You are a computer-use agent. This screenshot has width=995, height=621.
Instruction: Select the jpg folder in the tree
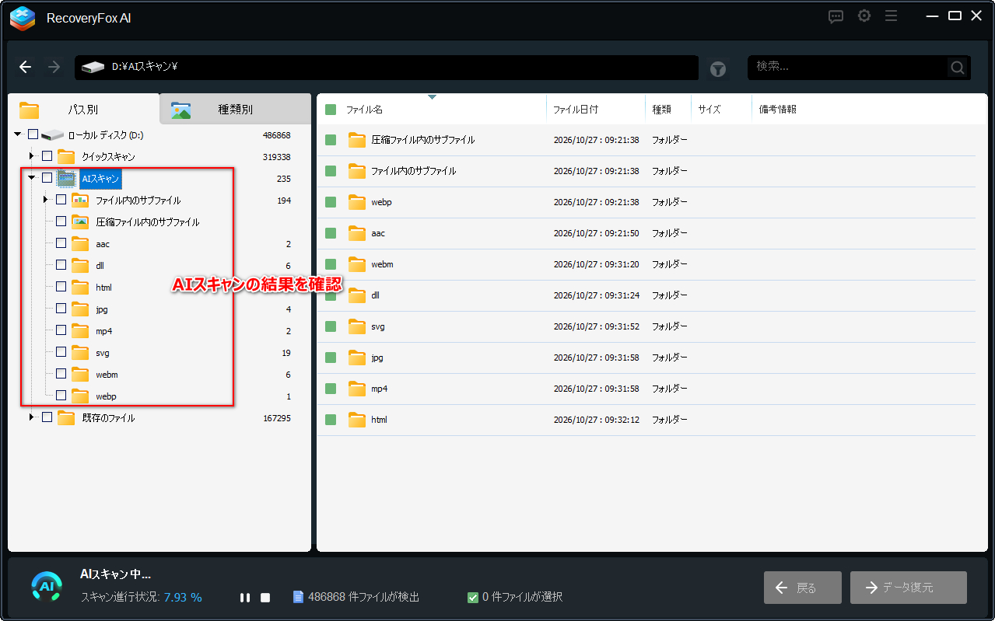[x=101, y=309]
